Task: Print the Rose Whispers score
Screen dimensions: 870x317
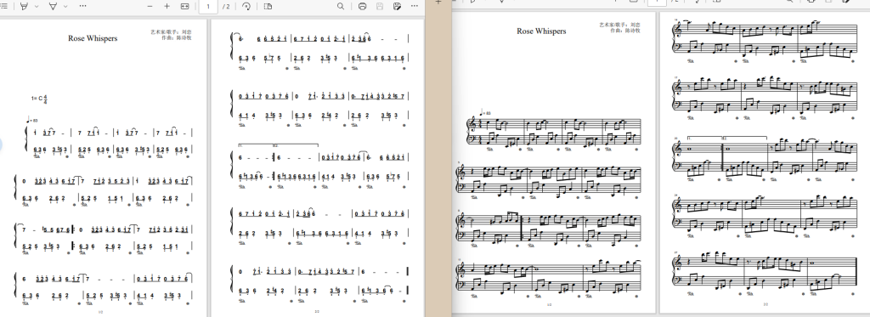Action: [x=362, y=6]
